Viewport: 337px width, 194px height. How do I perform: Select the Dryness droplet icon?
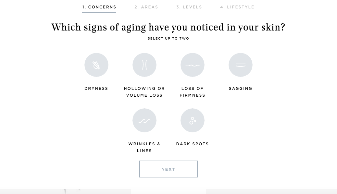click(96, 65)
